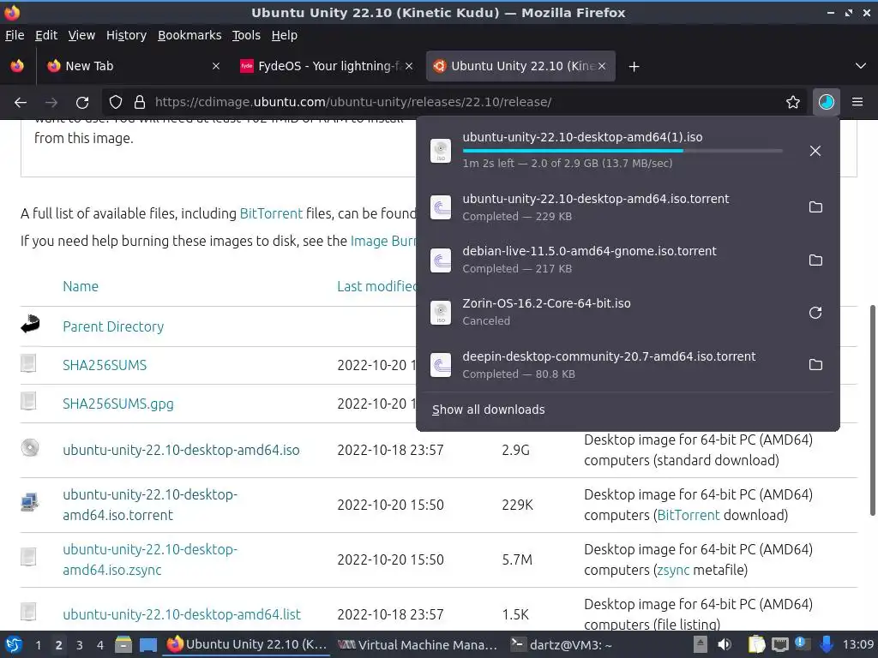Click Show all downloads

tap(488, 410)
